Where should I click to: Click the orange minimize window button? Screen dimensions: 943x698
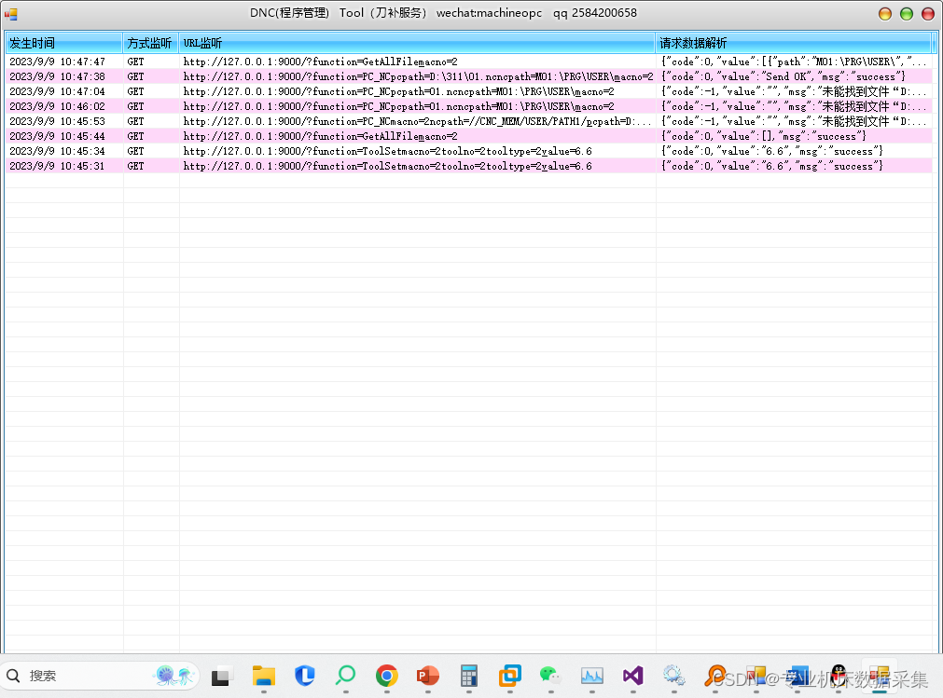pos(884,14)
